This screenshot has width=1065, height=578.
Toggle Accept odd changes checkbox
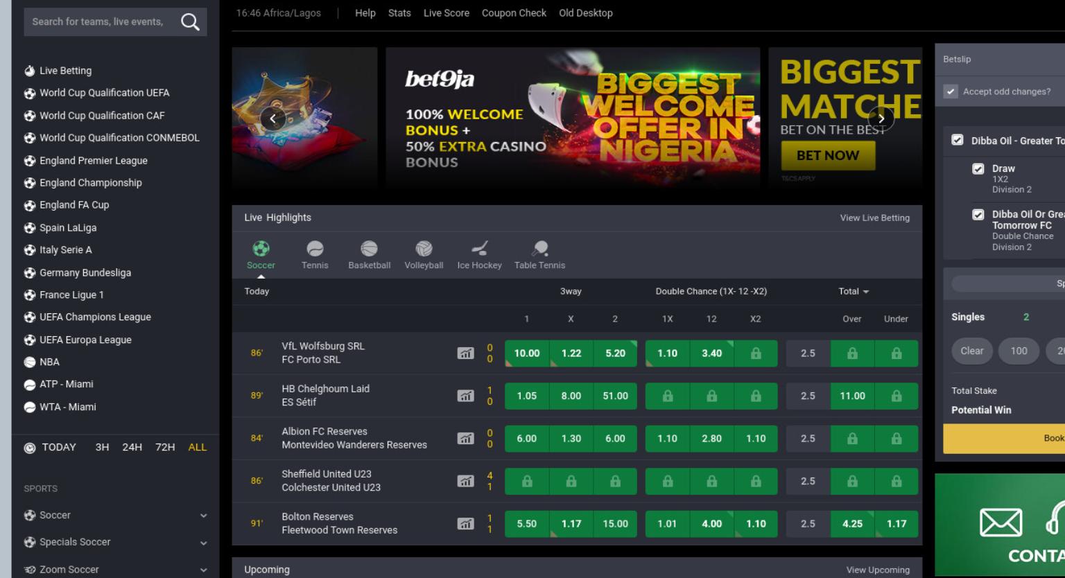click(951, 91)
